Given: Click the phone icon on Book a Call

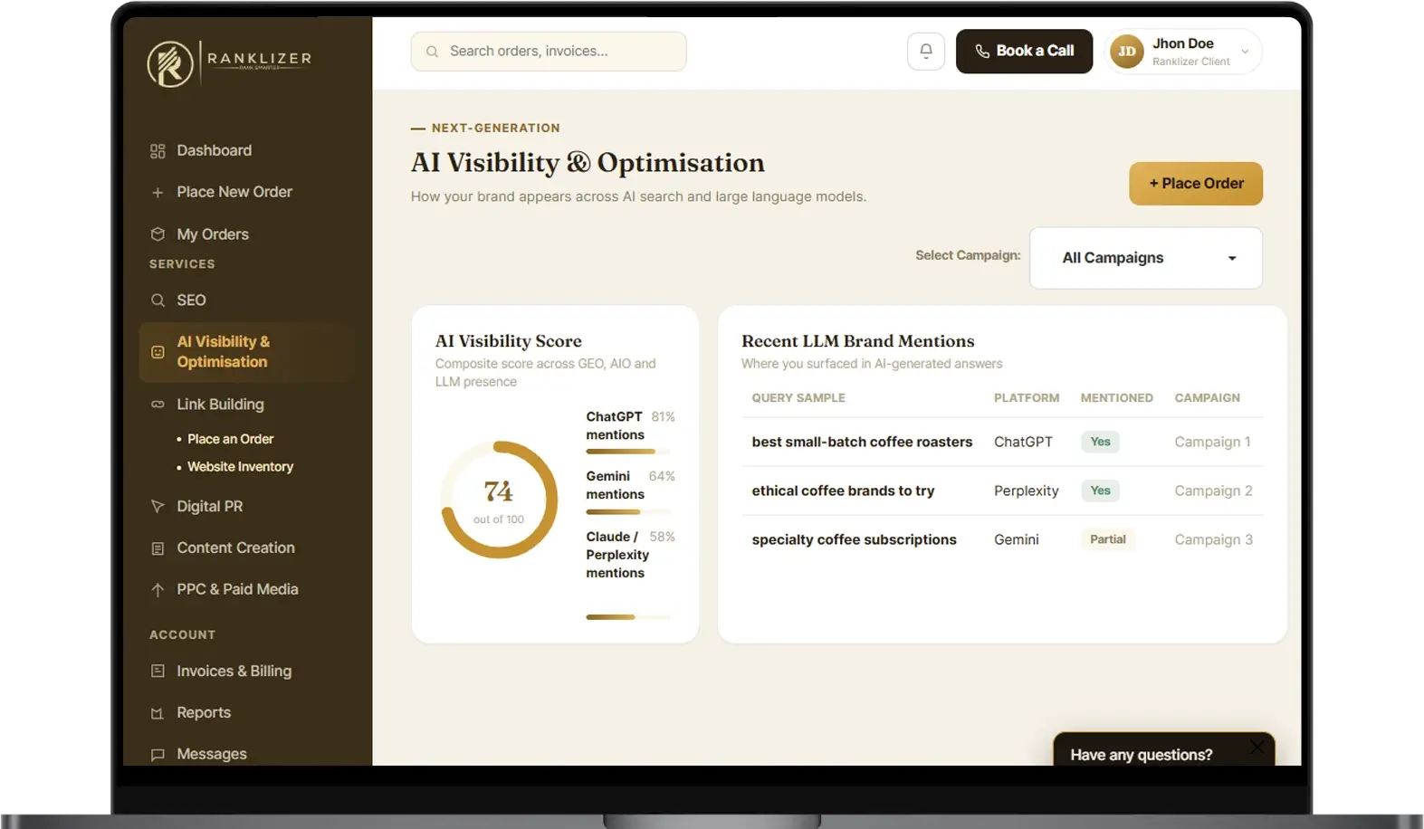Looking at the screenshot, I should coord(982,52).
